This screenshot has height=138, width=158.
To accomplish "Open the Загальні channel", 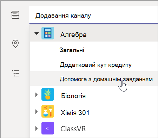I will 94,50.
